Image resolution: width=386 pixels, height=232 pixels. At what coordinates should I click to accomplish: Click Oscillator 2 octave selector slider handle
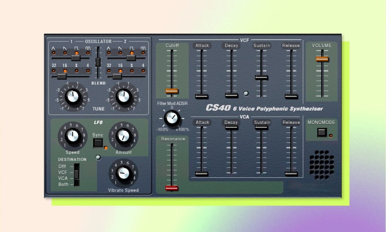(117, 76)
